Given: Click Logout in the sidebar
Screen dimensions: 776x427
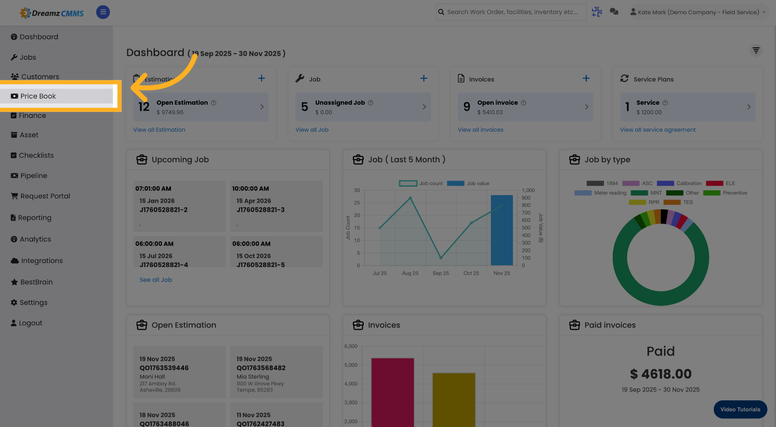Looking at the screenshot, I should click(x=27, y=323).
